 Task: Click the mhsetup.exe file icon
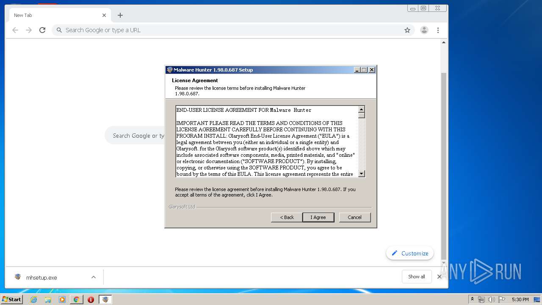coord(18,277)
